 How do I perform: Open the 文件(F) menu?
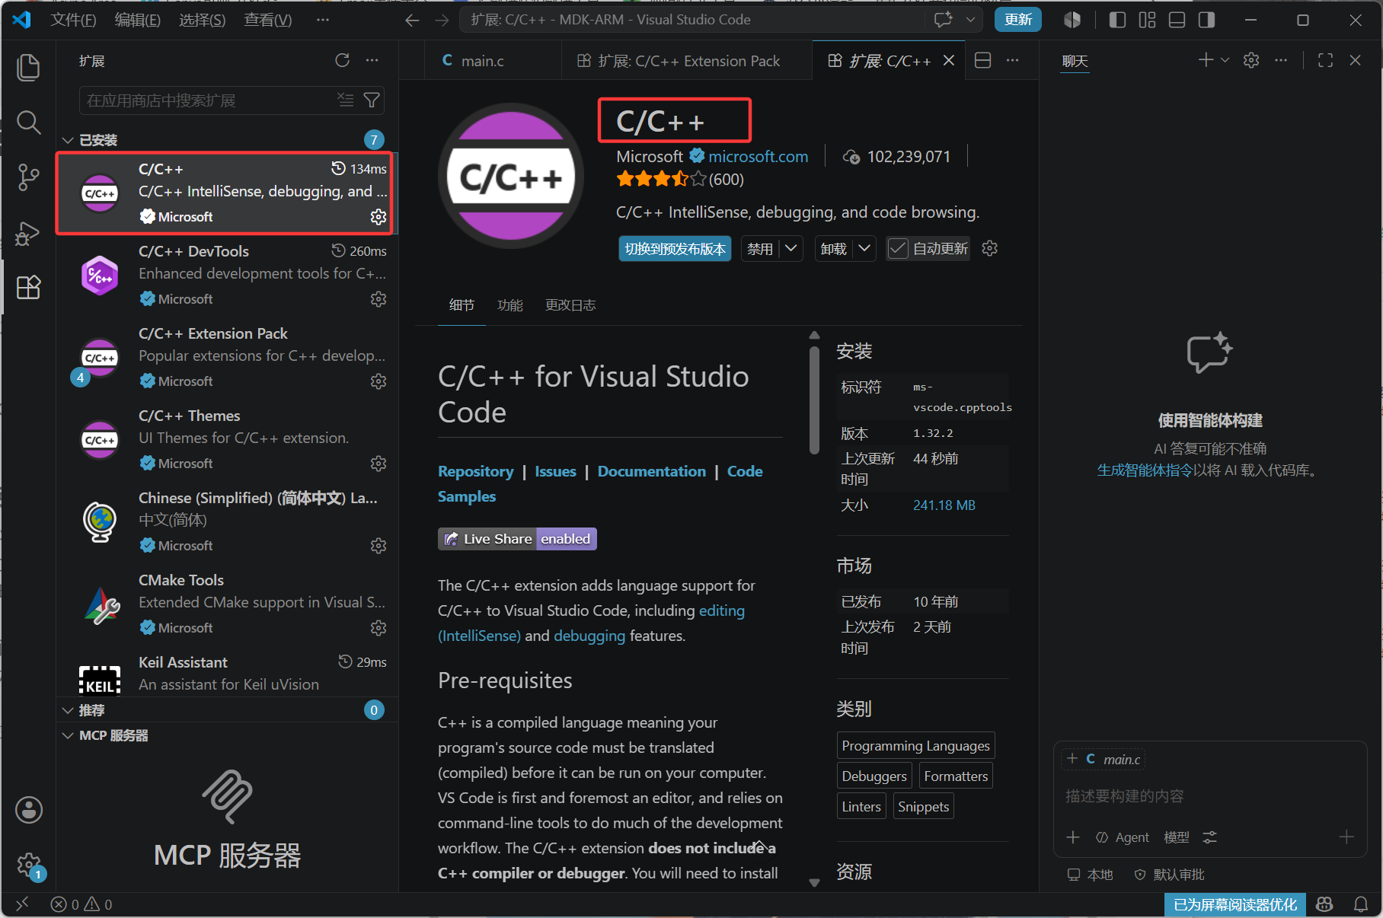click(73, 20)
